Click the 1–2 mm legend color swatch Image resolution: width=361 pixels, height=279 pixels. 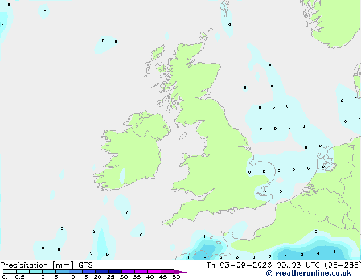coord(36,272)
